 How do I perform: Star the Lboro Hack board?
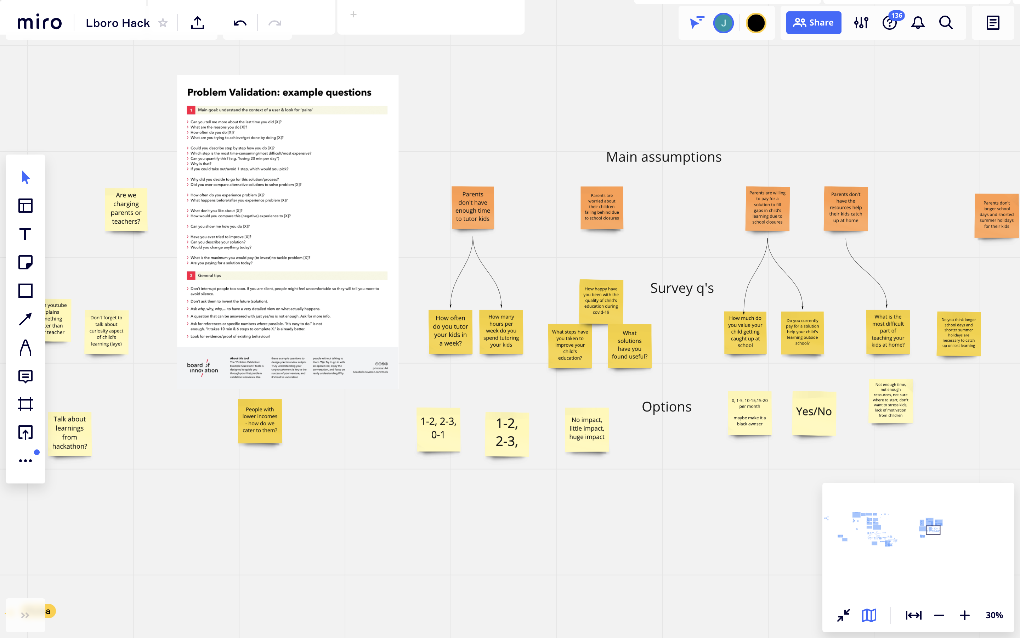pos(163,23)
